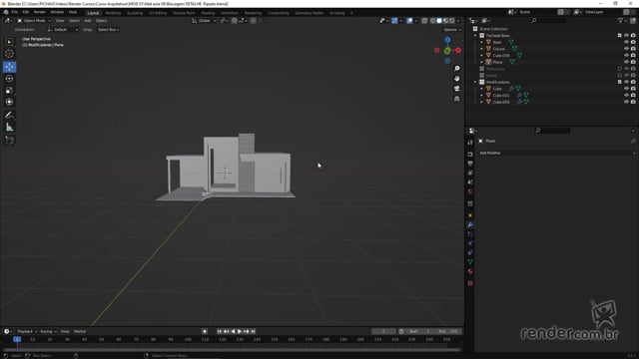
Task: Open the Render menu
Action: coord(40,12)
